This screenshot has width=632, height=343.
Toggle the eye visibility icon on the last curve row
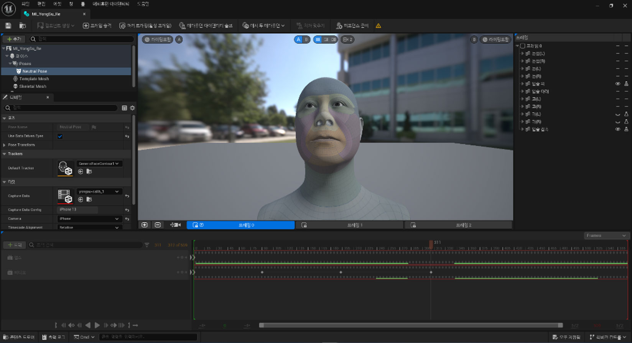click(x=617, y=130)
